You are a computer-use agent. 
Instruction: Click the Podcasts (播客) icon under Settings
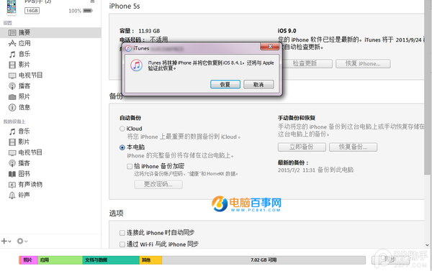coord(12,86)
